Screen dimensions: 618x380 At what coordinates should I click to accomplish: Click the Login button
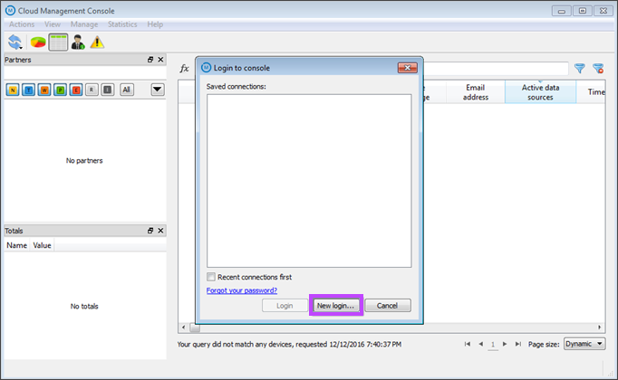click(x=285, y=306)
